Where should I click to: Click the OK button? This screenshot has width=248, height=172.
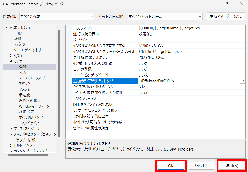click(171, 166)
